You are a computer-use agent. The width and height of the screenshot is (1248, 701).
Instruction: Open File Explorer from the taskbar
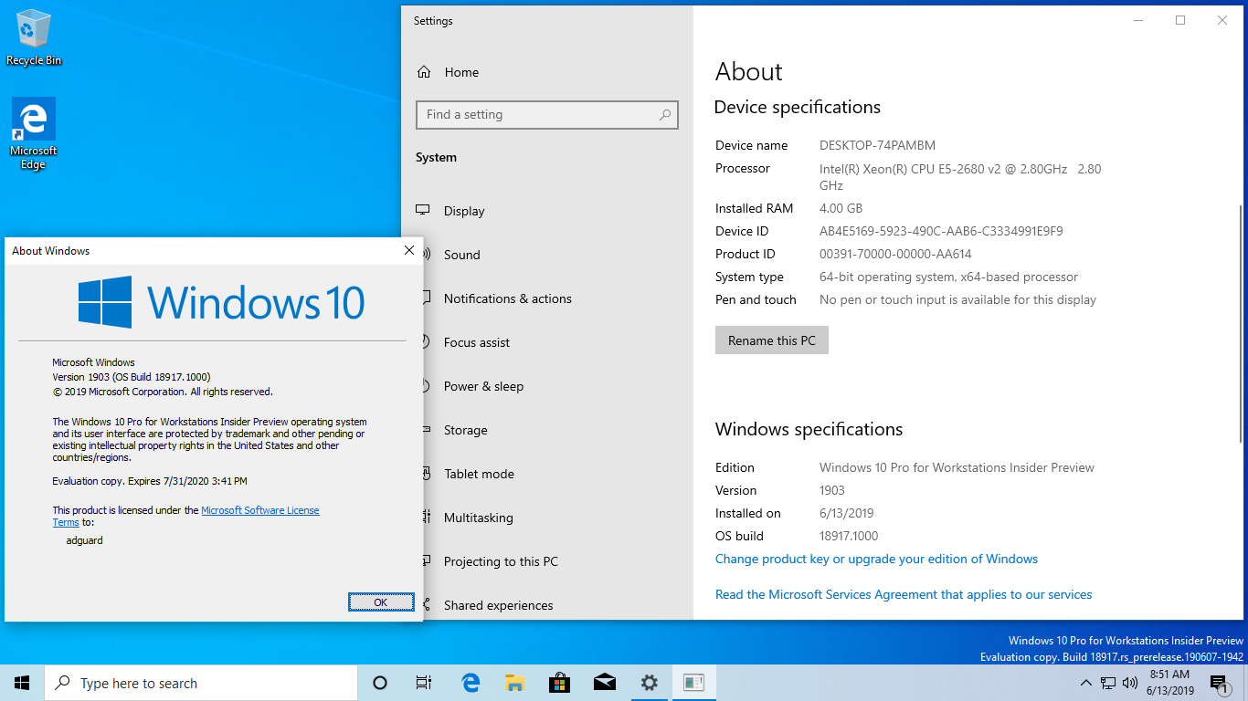point(514,683)
